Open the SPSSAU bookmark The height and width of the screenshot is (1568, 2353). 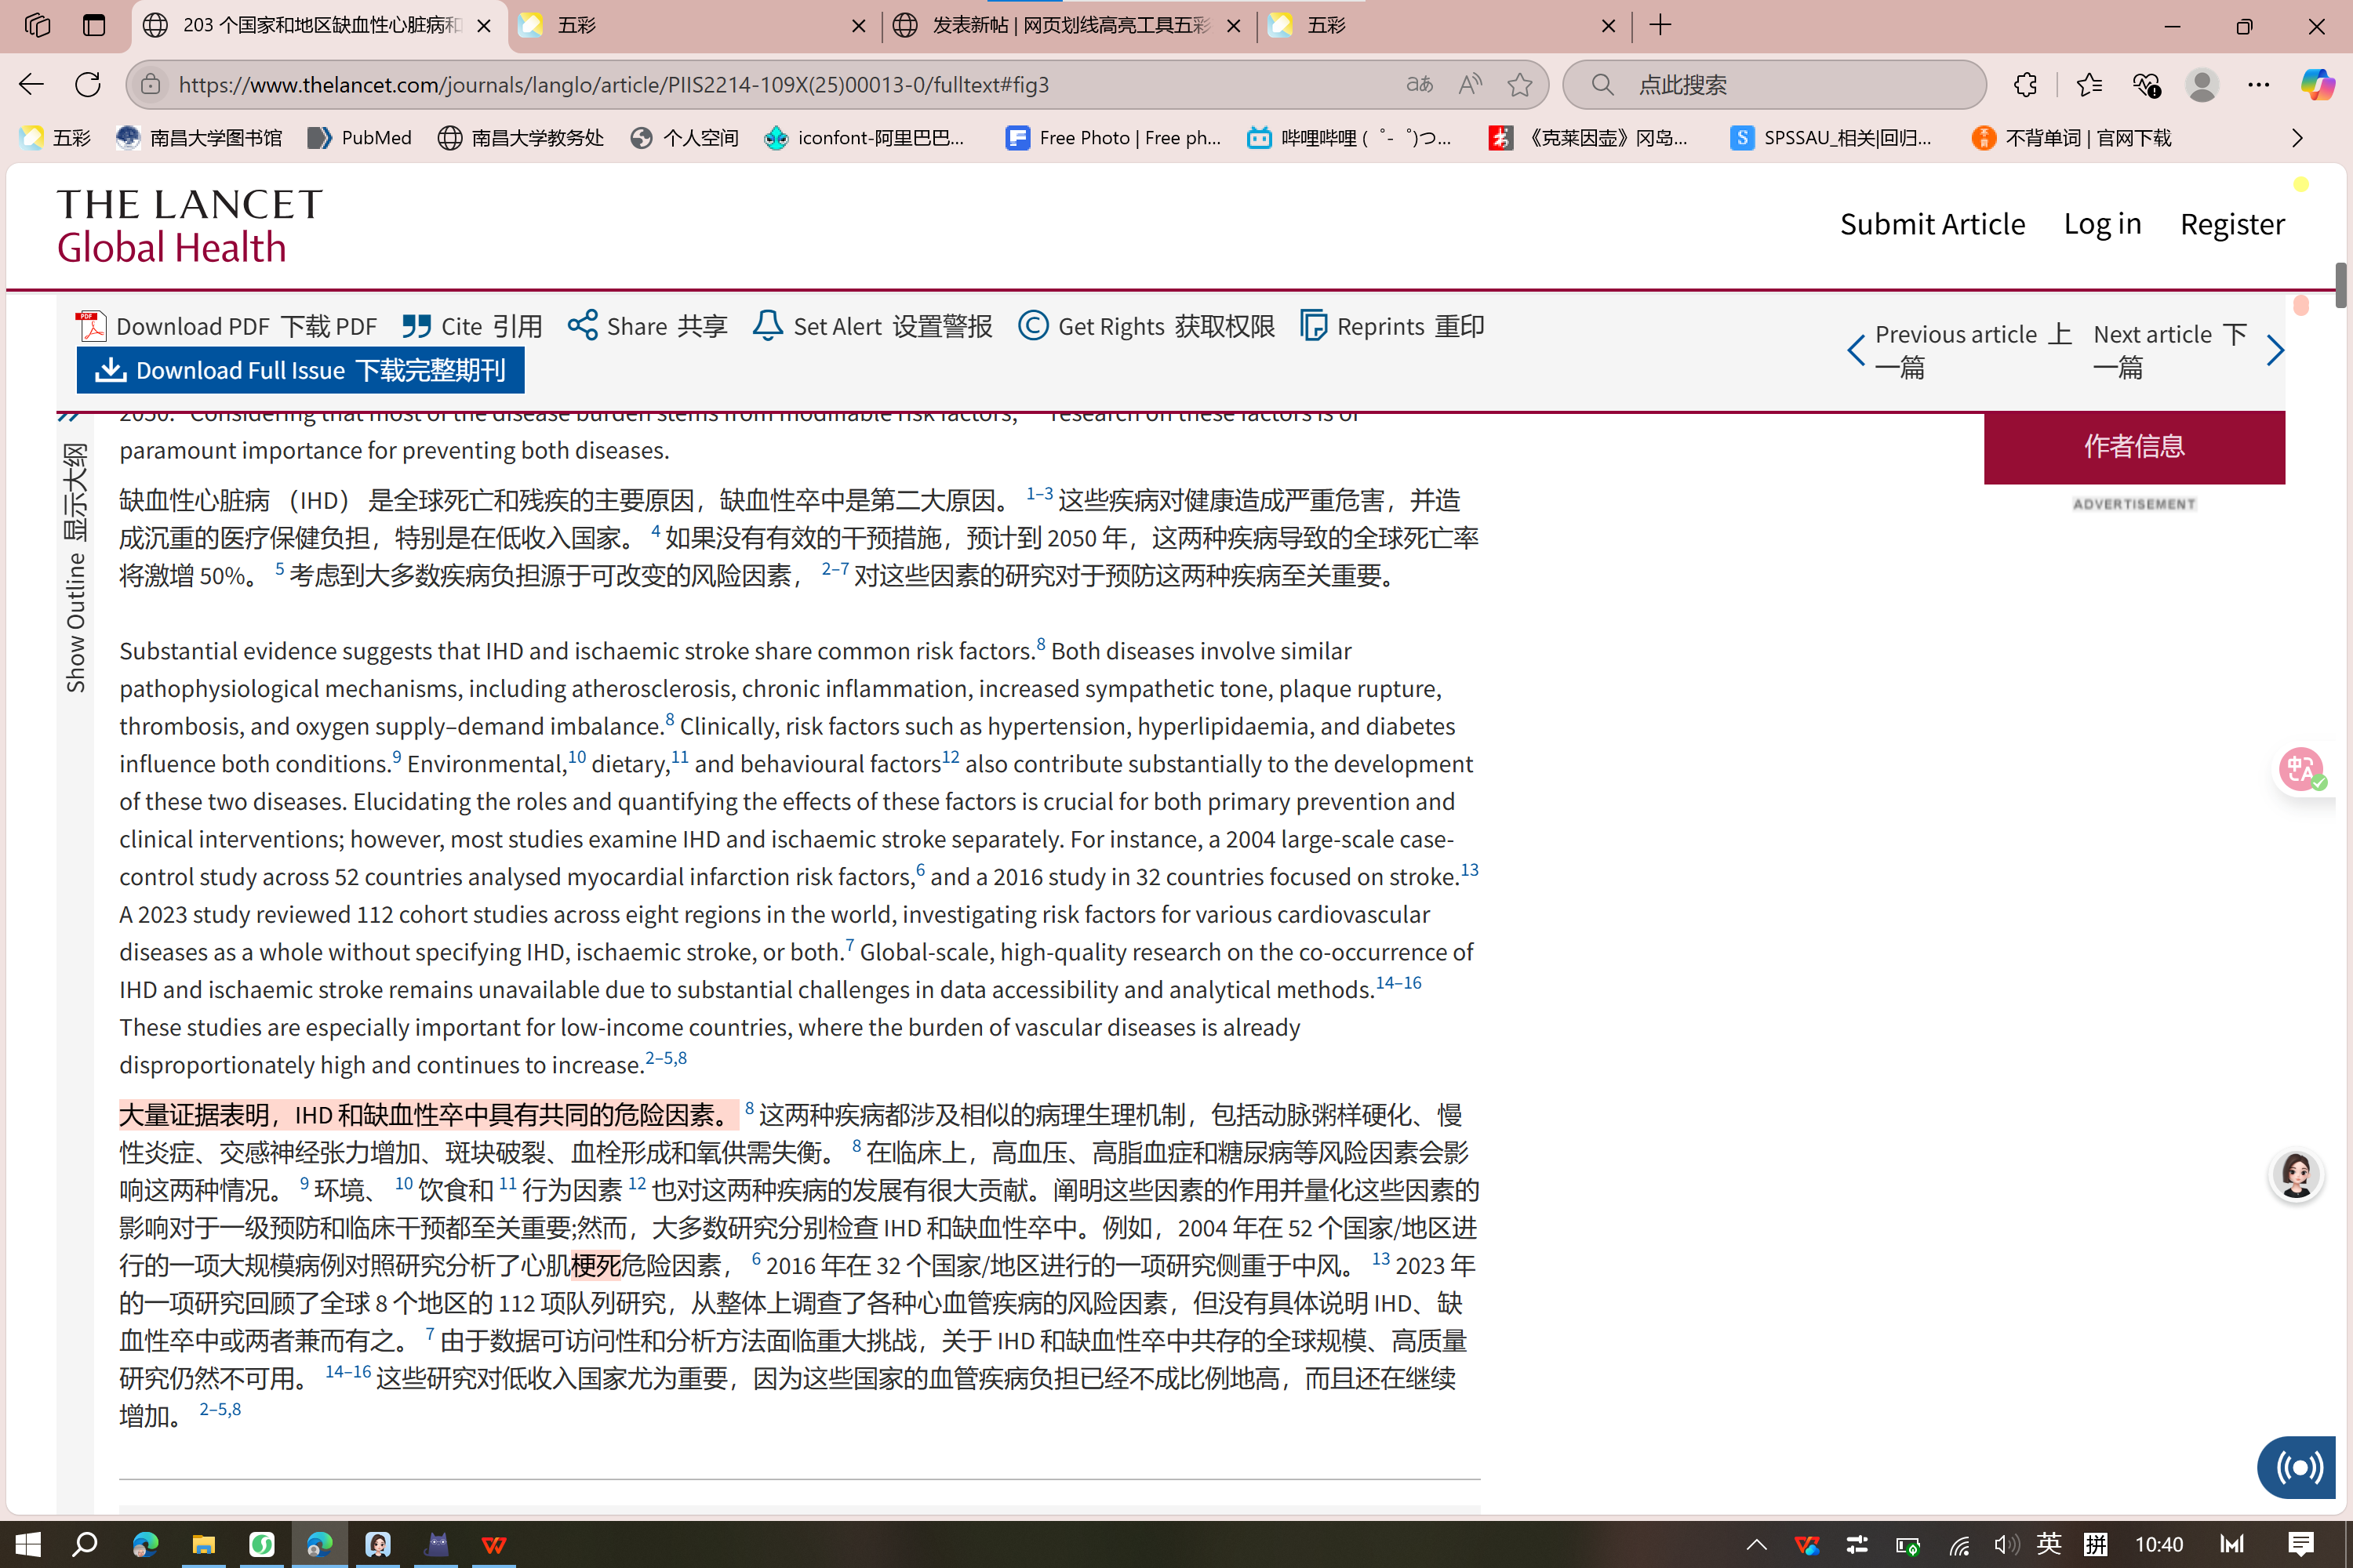(x=1831, y=138)
